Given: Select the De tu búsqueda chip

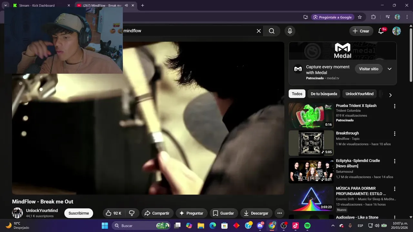Looking at the screenshot, I should coord(324,94).
